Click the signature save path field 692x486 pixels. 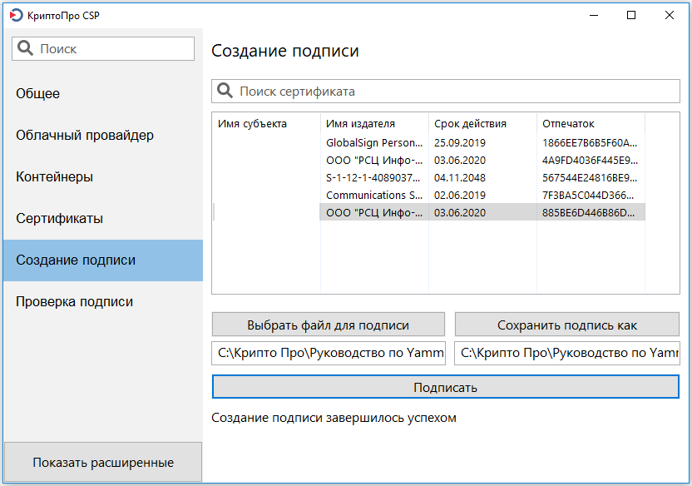[567, 353]
